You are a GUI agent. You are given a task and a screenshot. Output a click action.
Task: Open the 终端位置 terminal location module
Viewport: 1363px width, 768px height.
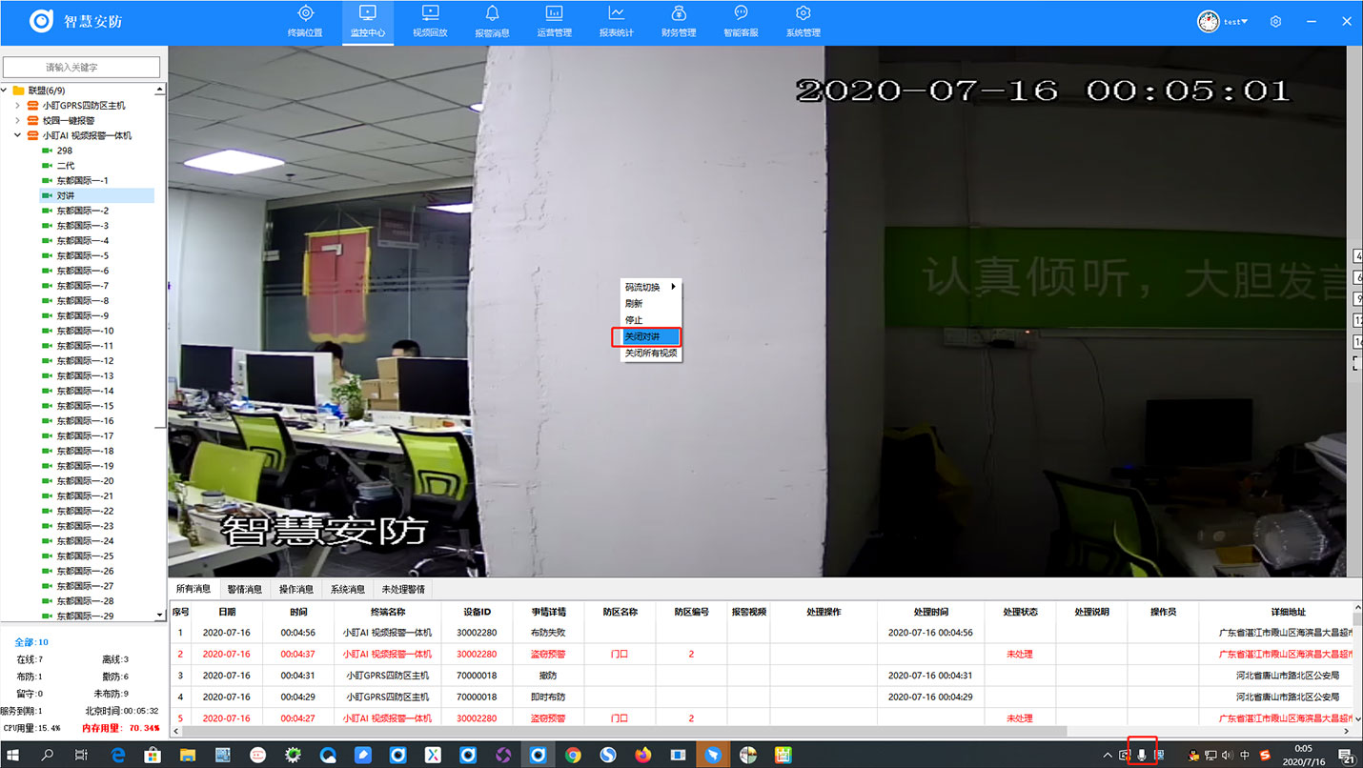coord(305,22)
